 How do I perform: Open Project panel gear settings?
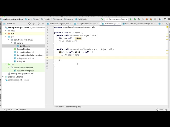pos(39,24)
